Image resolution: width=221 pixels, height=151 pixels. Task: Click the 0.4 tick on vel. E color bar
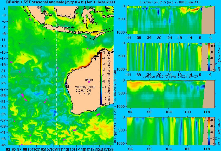(x=213, y=46)
